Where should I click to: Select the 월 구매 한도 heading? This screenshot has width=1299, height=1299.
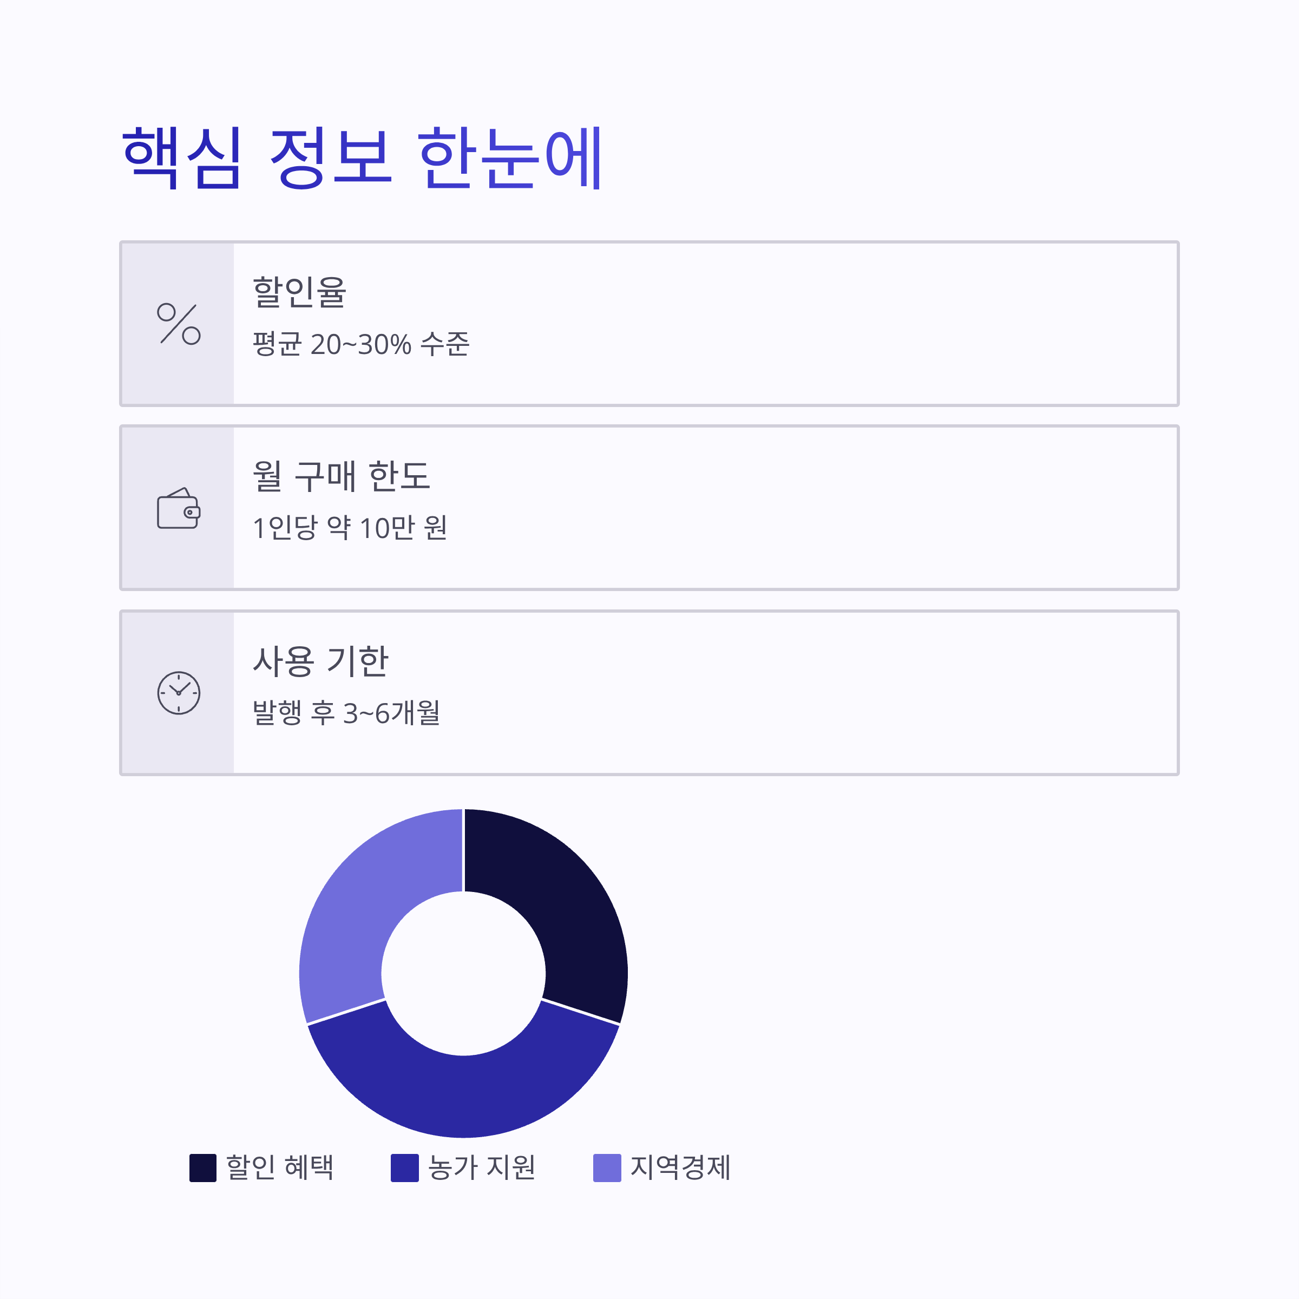pos(341,476)
